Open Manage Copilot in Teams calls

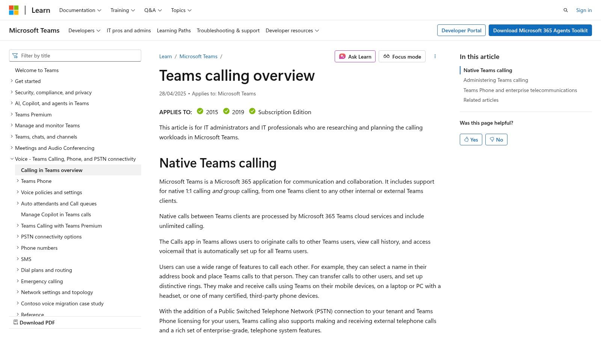(x=56, y=214)
